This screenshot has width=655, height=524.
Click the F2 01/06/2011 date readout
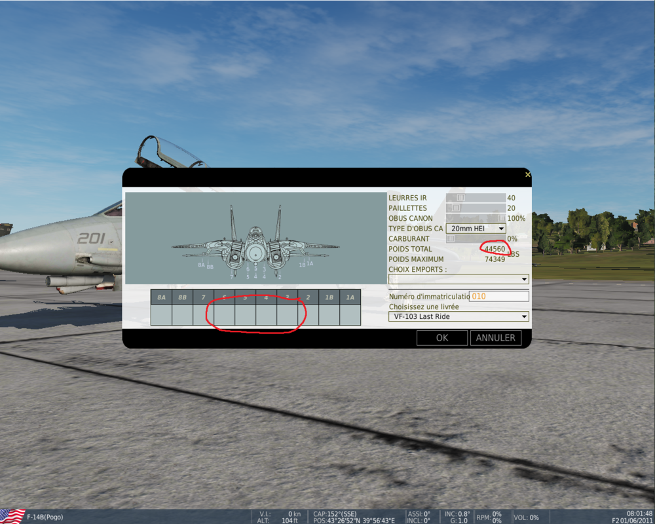pos(632,520)
